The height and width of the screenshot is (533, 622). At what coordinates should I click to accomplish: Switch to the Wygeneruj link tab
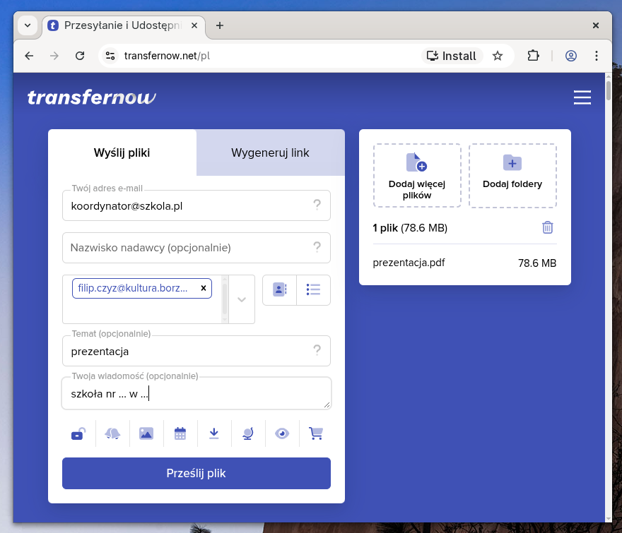pos(270,152)
